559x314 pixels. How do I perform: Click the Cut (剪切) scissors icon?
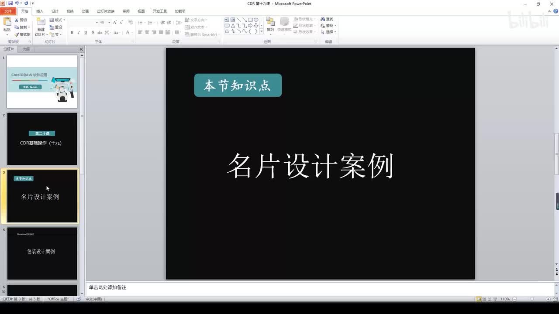coord(17,20)
